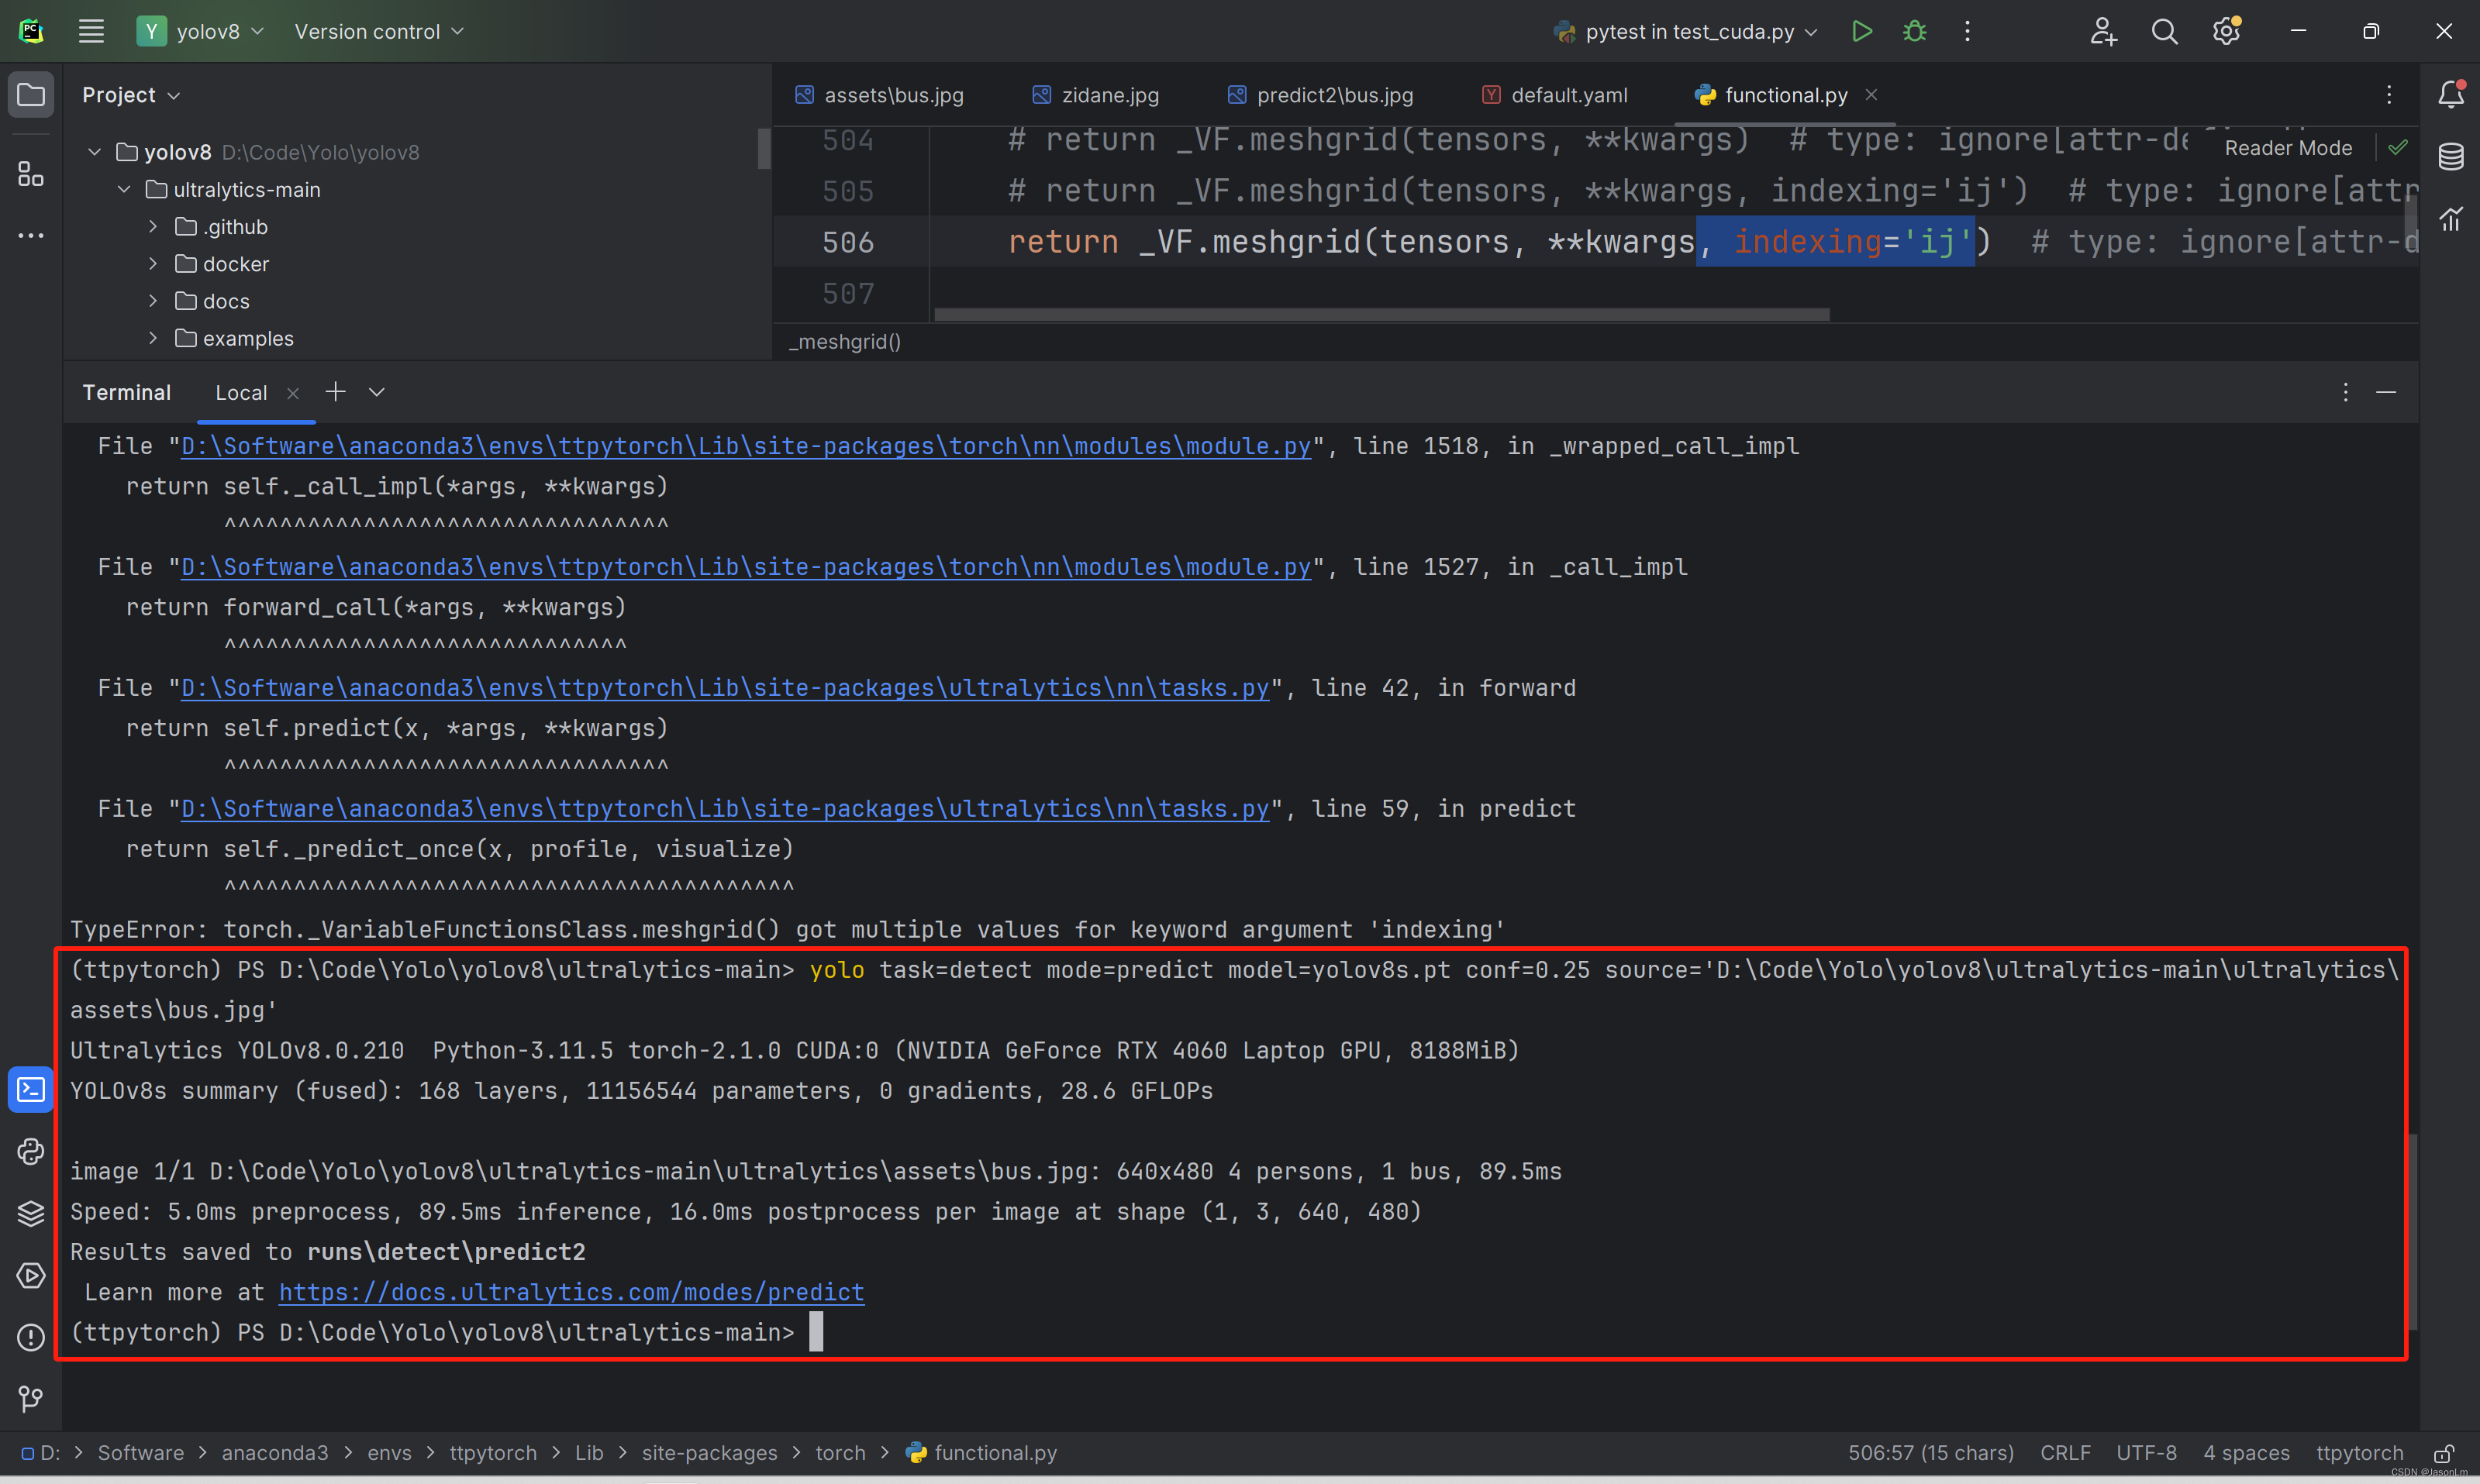Click line number 506 in gutter
The height and width of the screenshot is (1484, 2480).
coord(847,242)
